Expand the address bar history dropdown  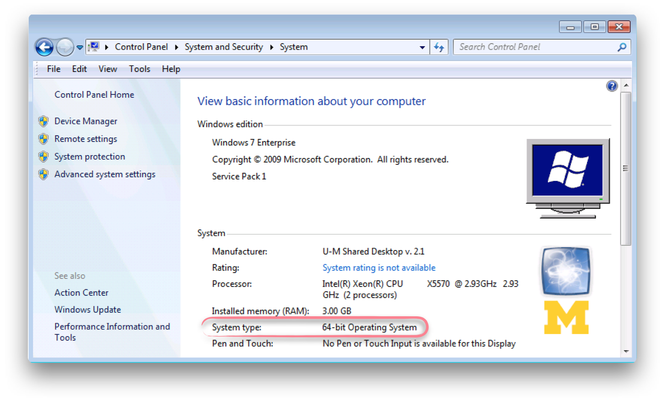[422, 47]
